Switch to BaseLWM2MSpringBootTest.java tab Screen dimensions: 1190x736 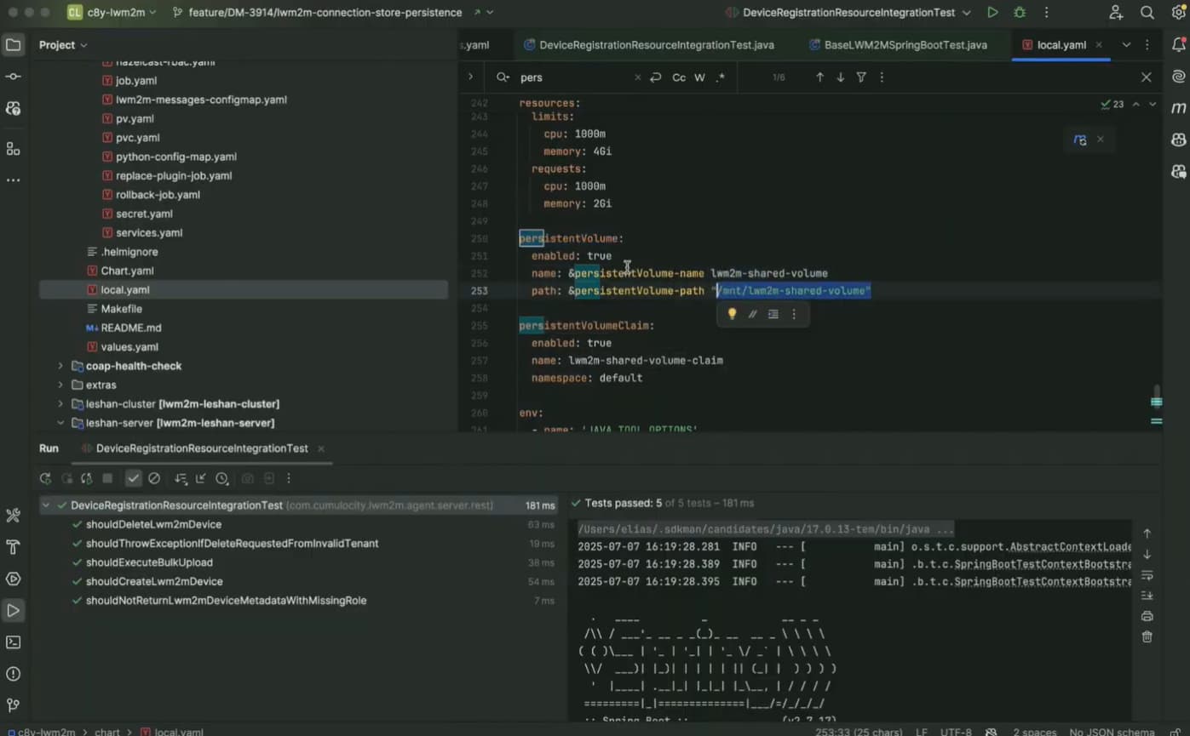pyautogui.click(x=898, y=45)
